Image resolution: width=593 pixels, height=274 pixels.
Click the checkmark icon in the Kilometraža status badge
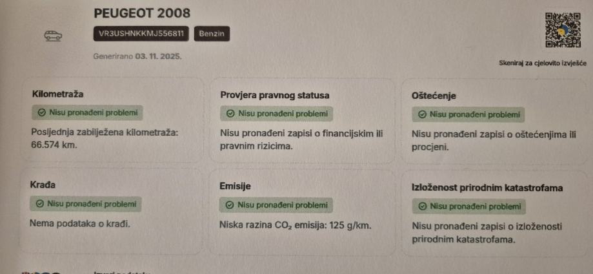pos(41,112)
